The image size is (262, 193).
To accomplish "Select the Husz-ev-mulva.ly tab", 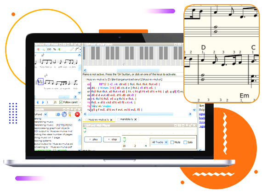I will (x=98, y=119).
